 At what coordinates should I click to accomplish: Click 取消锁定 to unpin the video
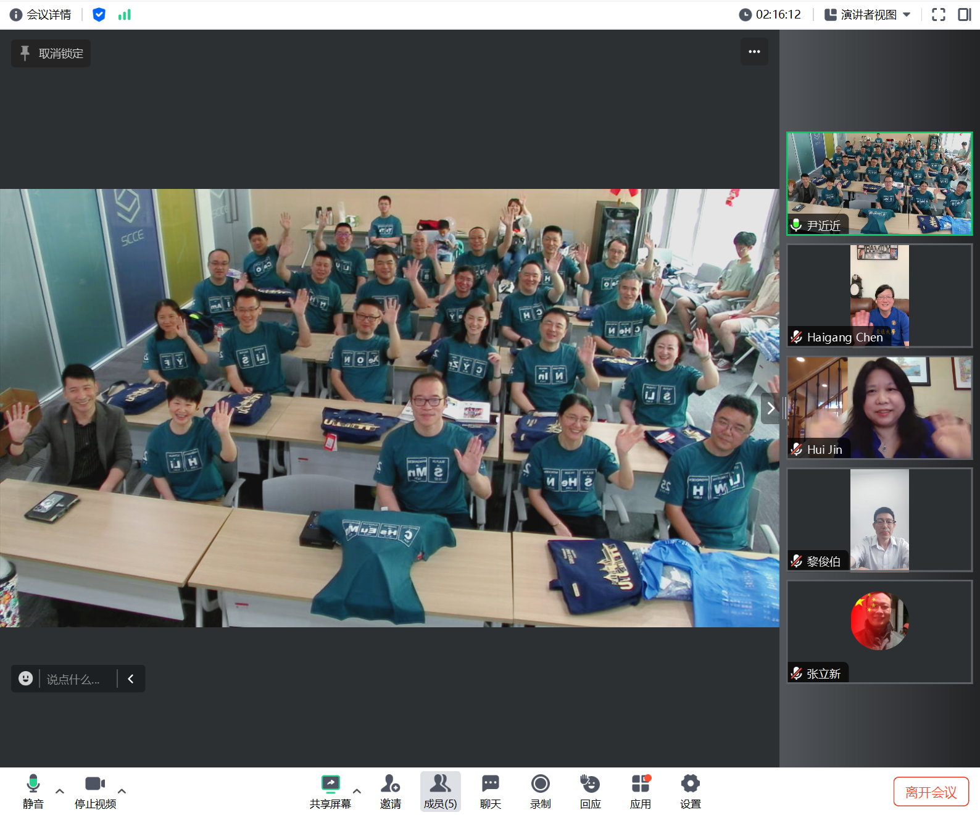[51, 54]
